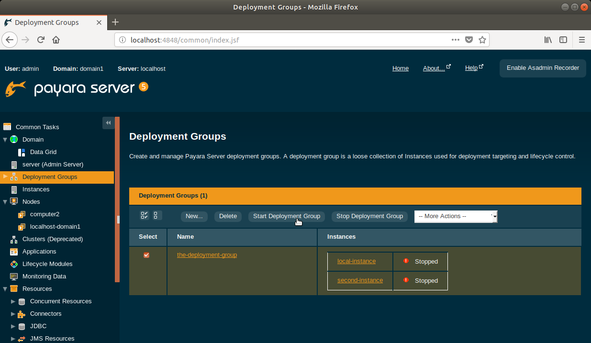Bookmark this page with star icon
The image size is (591, 343).
482,40
